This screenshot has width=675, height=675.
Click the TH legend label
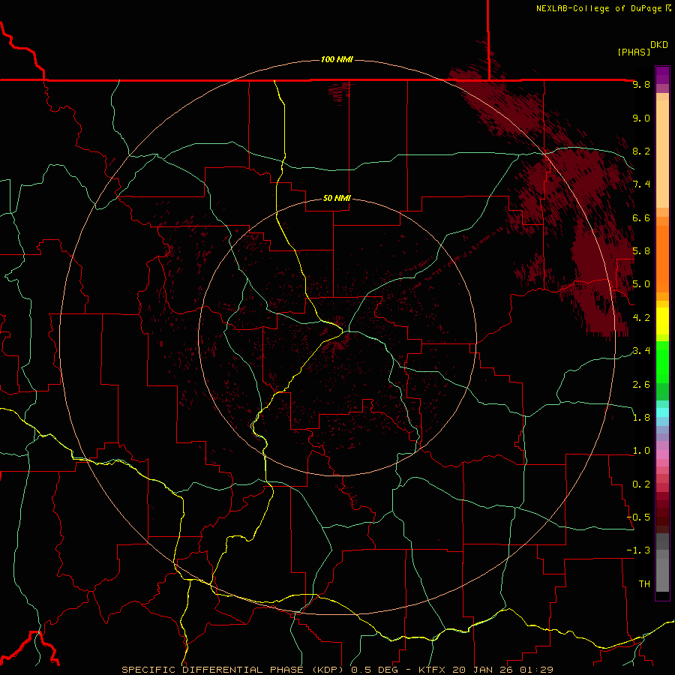pos(644,583)
